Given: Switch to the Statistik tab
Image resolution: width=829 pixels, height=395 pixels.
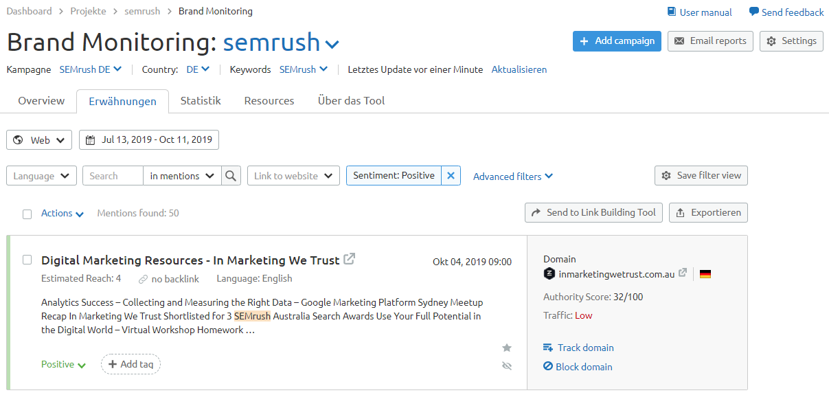Looking at the screenshot, I should coord(201,101).
